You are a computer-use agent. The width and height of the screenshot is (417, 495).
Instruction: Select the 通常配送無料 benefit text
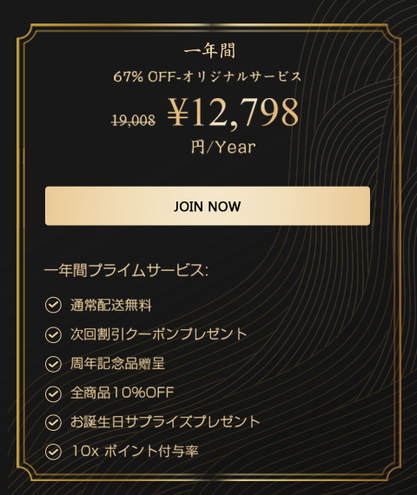[x=111, y=306]
